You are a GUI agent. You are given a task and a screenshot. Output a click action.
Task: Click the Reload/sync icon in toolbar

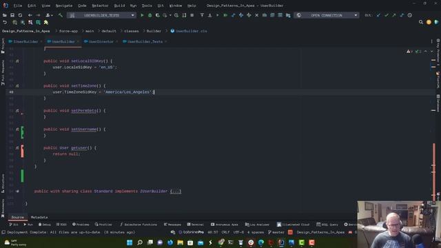20,15
